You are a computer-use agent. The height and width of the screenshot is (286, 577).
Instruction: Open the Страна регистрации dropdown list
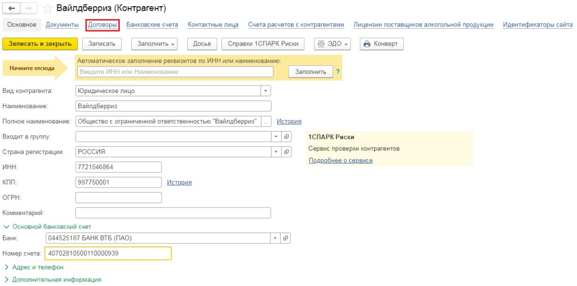276,152
